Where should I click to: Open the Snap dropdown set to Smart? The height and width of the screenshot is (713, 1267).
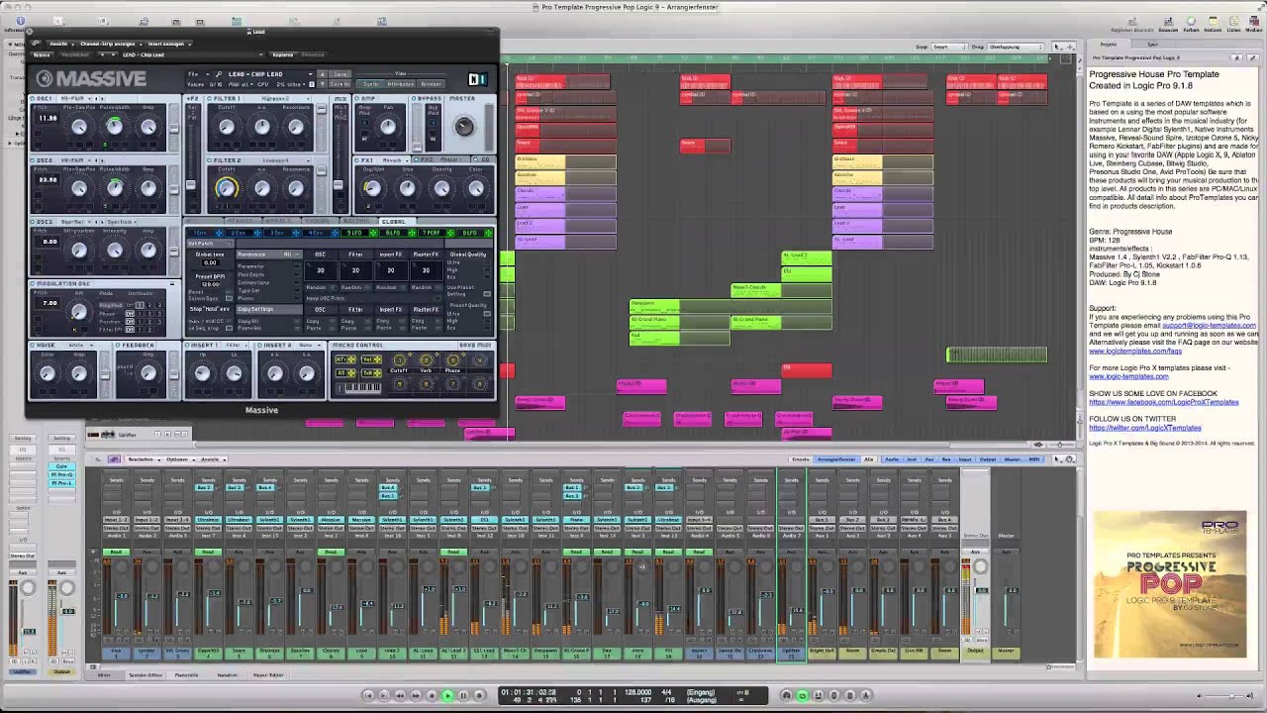click(950, 47)
